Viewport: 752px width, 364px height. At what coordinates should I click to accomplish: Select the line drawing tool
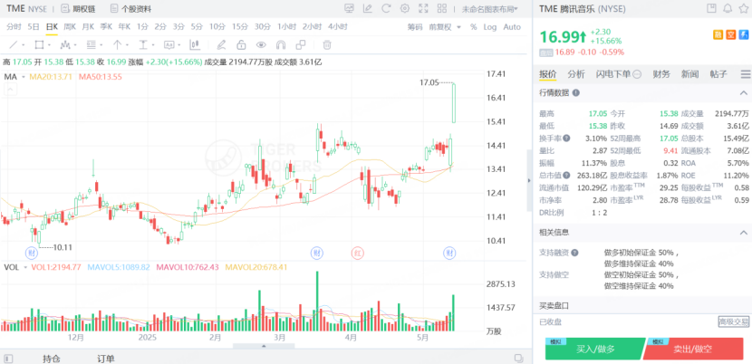tap(13, 45)
